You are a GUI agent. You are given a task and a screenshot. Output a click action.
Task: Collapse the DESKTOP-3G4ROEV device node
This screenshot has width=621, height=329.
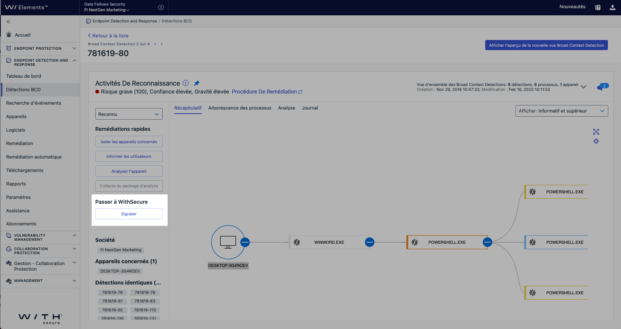coord(245,242)
